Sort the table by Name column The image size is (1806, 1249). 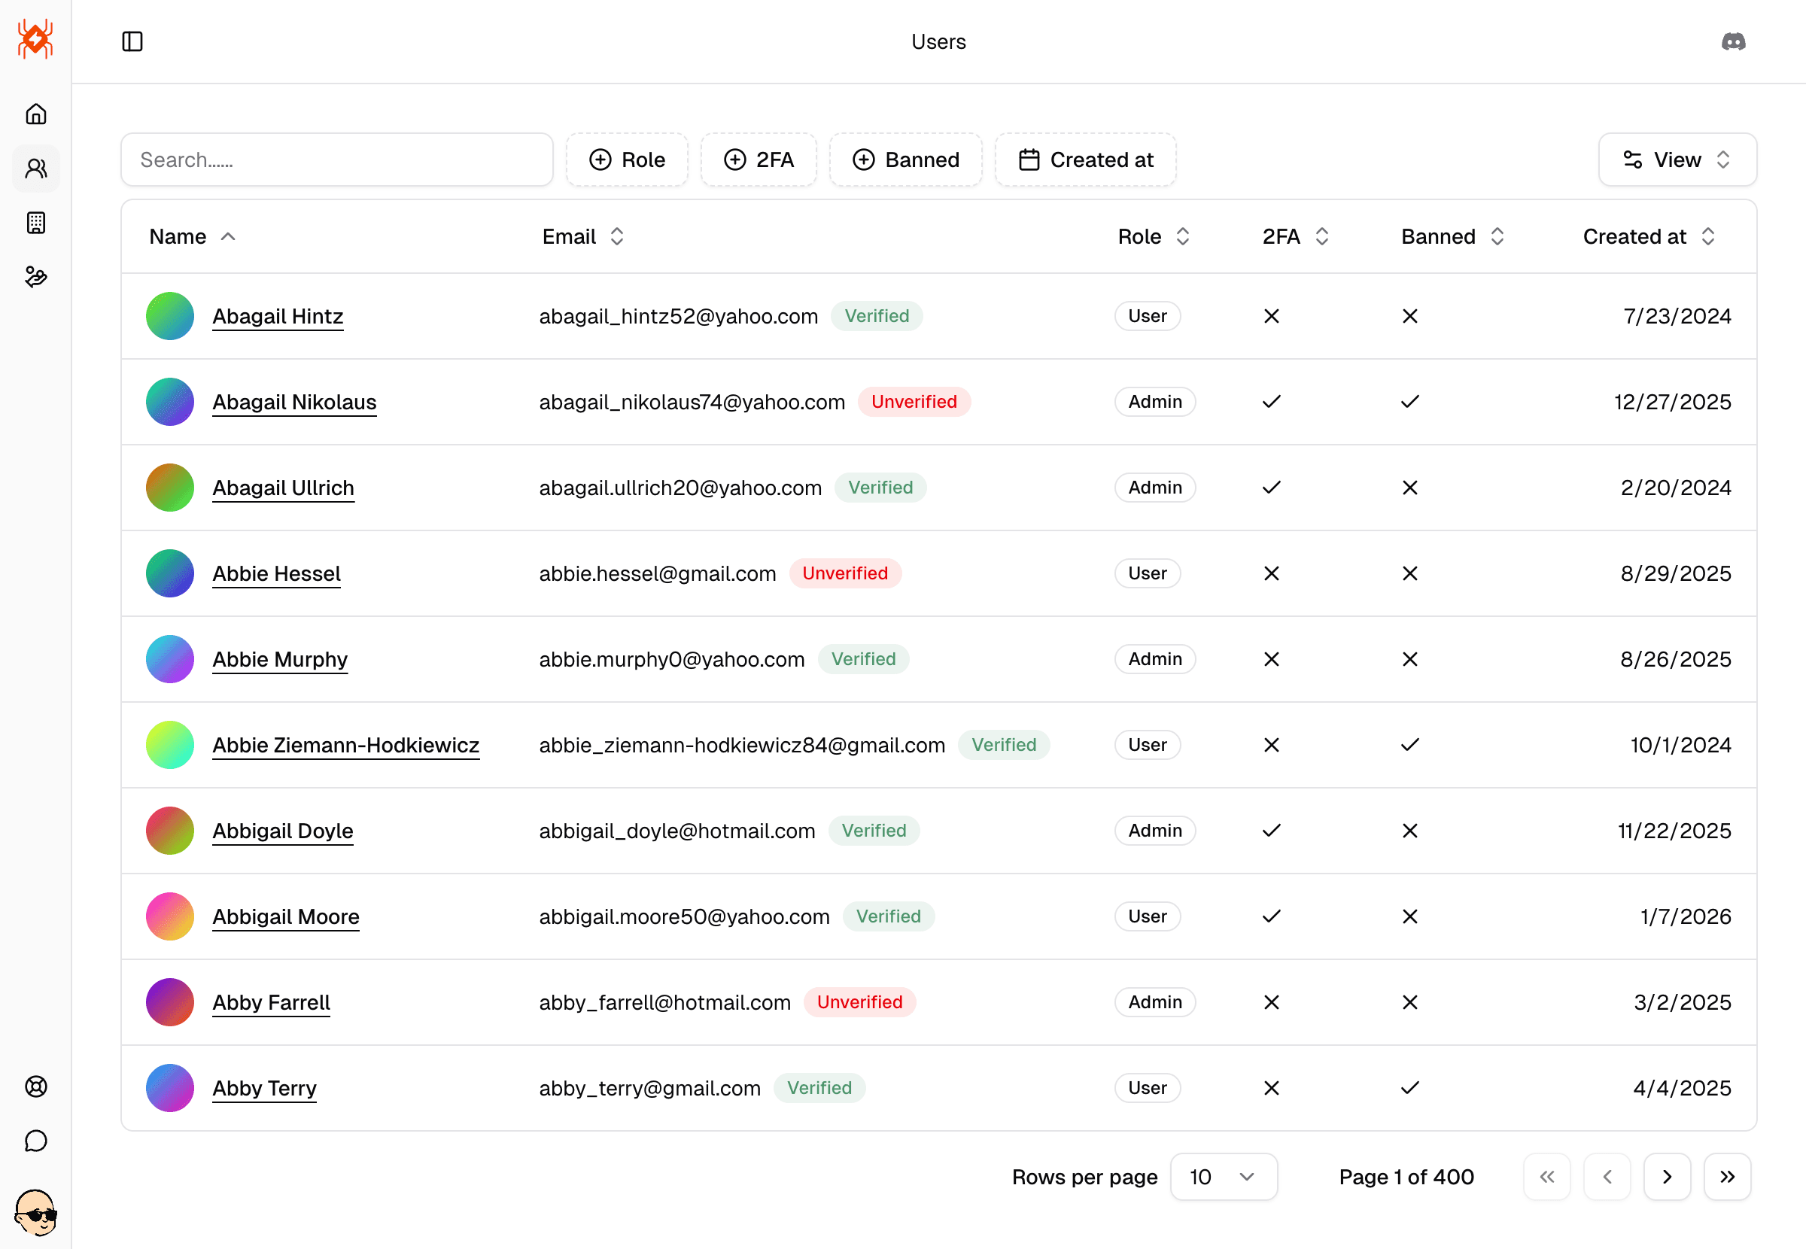[x=192, y=236]
